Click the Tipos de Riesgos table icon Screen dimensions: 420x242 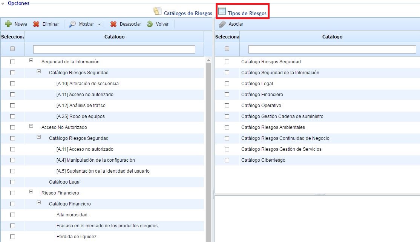click(222, 11)
